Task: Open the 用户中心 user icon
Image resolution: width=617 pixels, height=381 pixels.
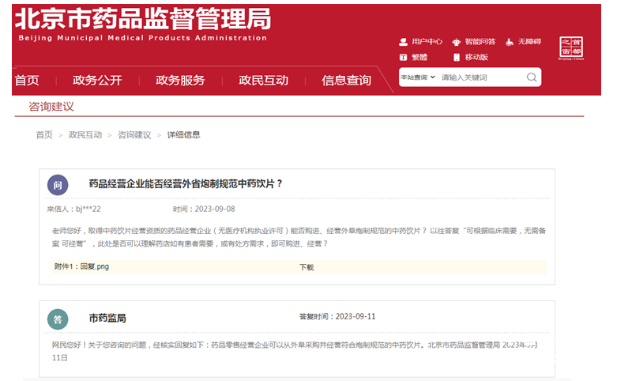Action: tap(403, 42)
